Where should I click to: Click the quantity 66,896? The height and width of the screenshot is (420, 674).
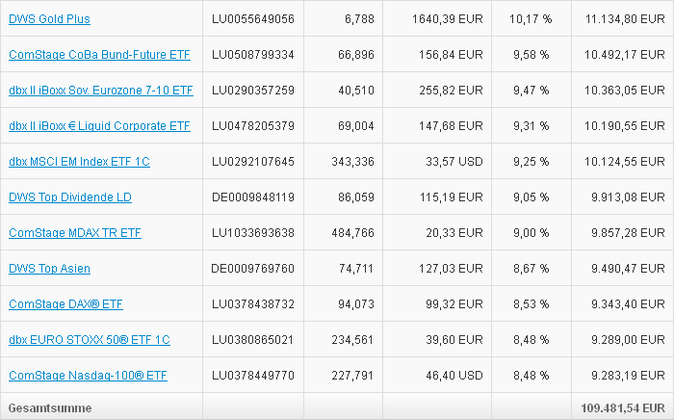[356, 55]
